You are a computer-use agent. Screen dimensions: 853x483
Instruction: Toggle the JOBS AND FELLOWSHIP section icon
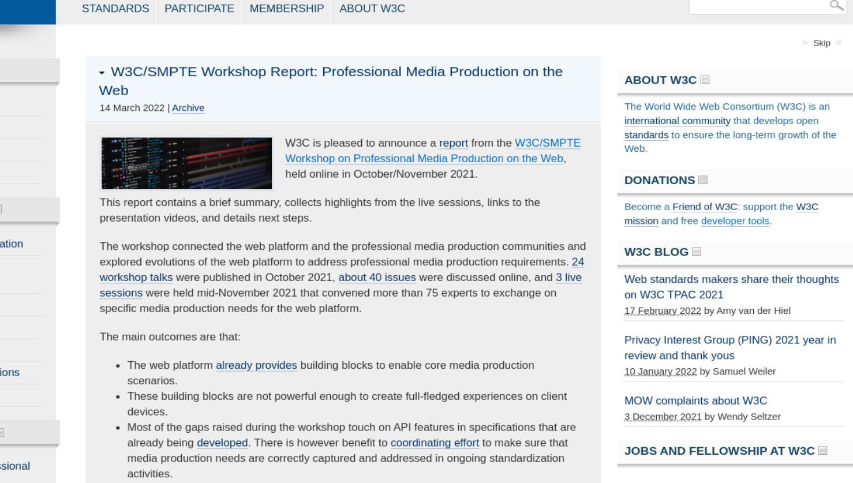tap(823, 451)
